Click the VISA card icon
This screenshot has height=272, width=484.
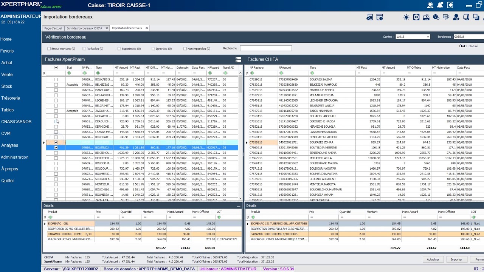point(446,17)
